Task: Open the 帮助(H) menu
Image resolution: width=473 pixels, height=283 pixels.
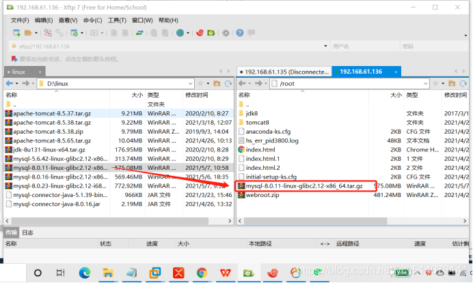Action: pos(168,20)
